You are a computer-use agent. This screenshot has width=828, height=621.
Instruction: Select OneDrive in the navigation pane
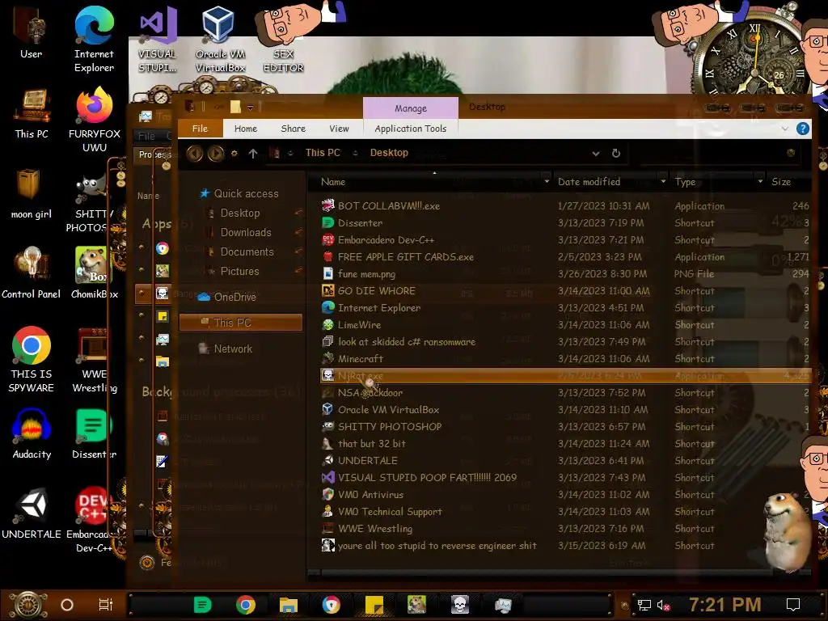pyautogui.click(x=234, y=298)
